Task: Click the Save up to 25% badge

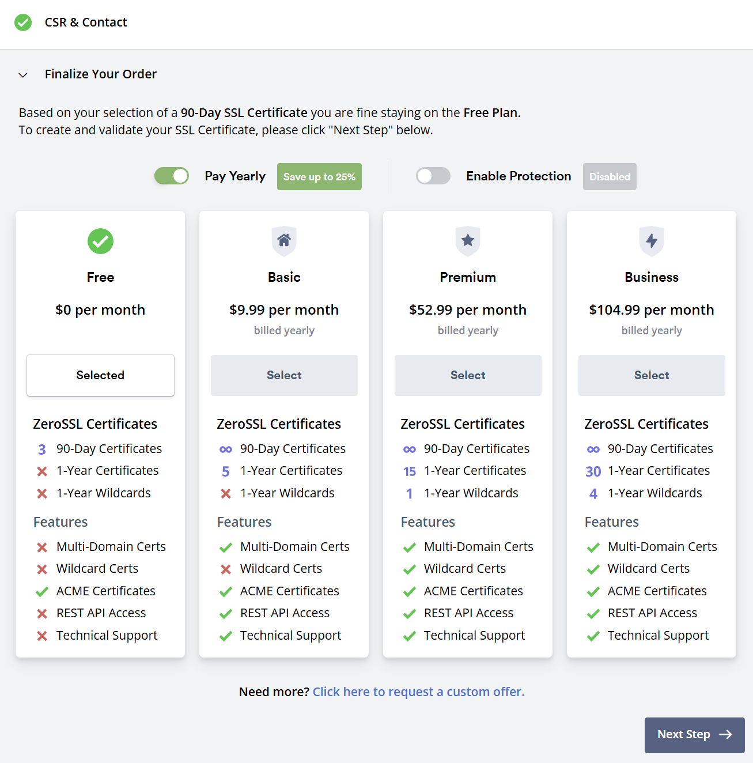Action: (x=319, y=177)
